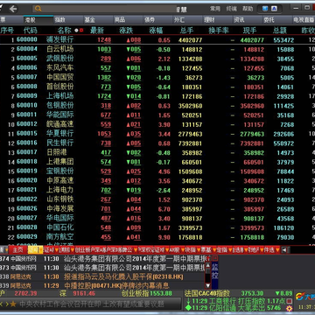Image resolution: width=315 pixels, height=315 pixels.
Task: Click the gear settings icon bottom right
Action: pyautogui.click(x=289, y=309)
